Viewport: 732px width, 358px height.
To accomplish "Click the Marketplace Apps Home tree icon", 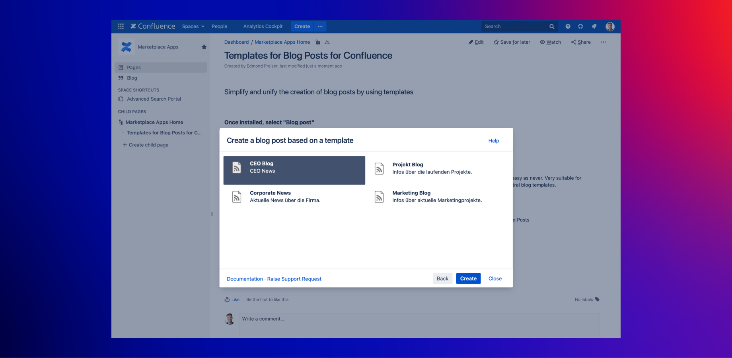I will [x=121, y=123].
